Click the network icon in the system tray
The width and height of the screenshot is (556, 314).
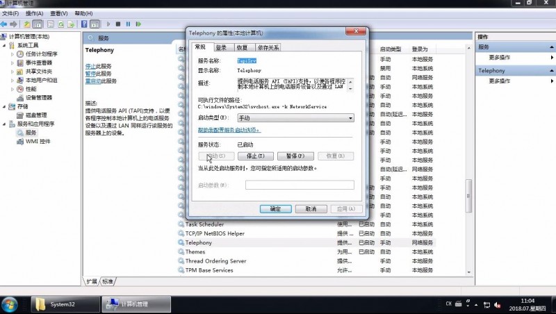tap(486, 305)
